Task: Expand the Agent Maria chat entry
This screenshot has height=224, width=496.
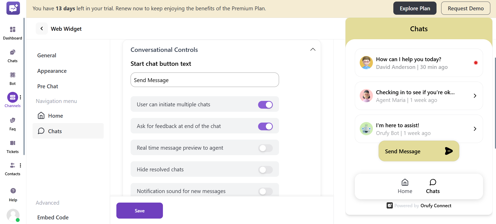Action: pos(475,96)
